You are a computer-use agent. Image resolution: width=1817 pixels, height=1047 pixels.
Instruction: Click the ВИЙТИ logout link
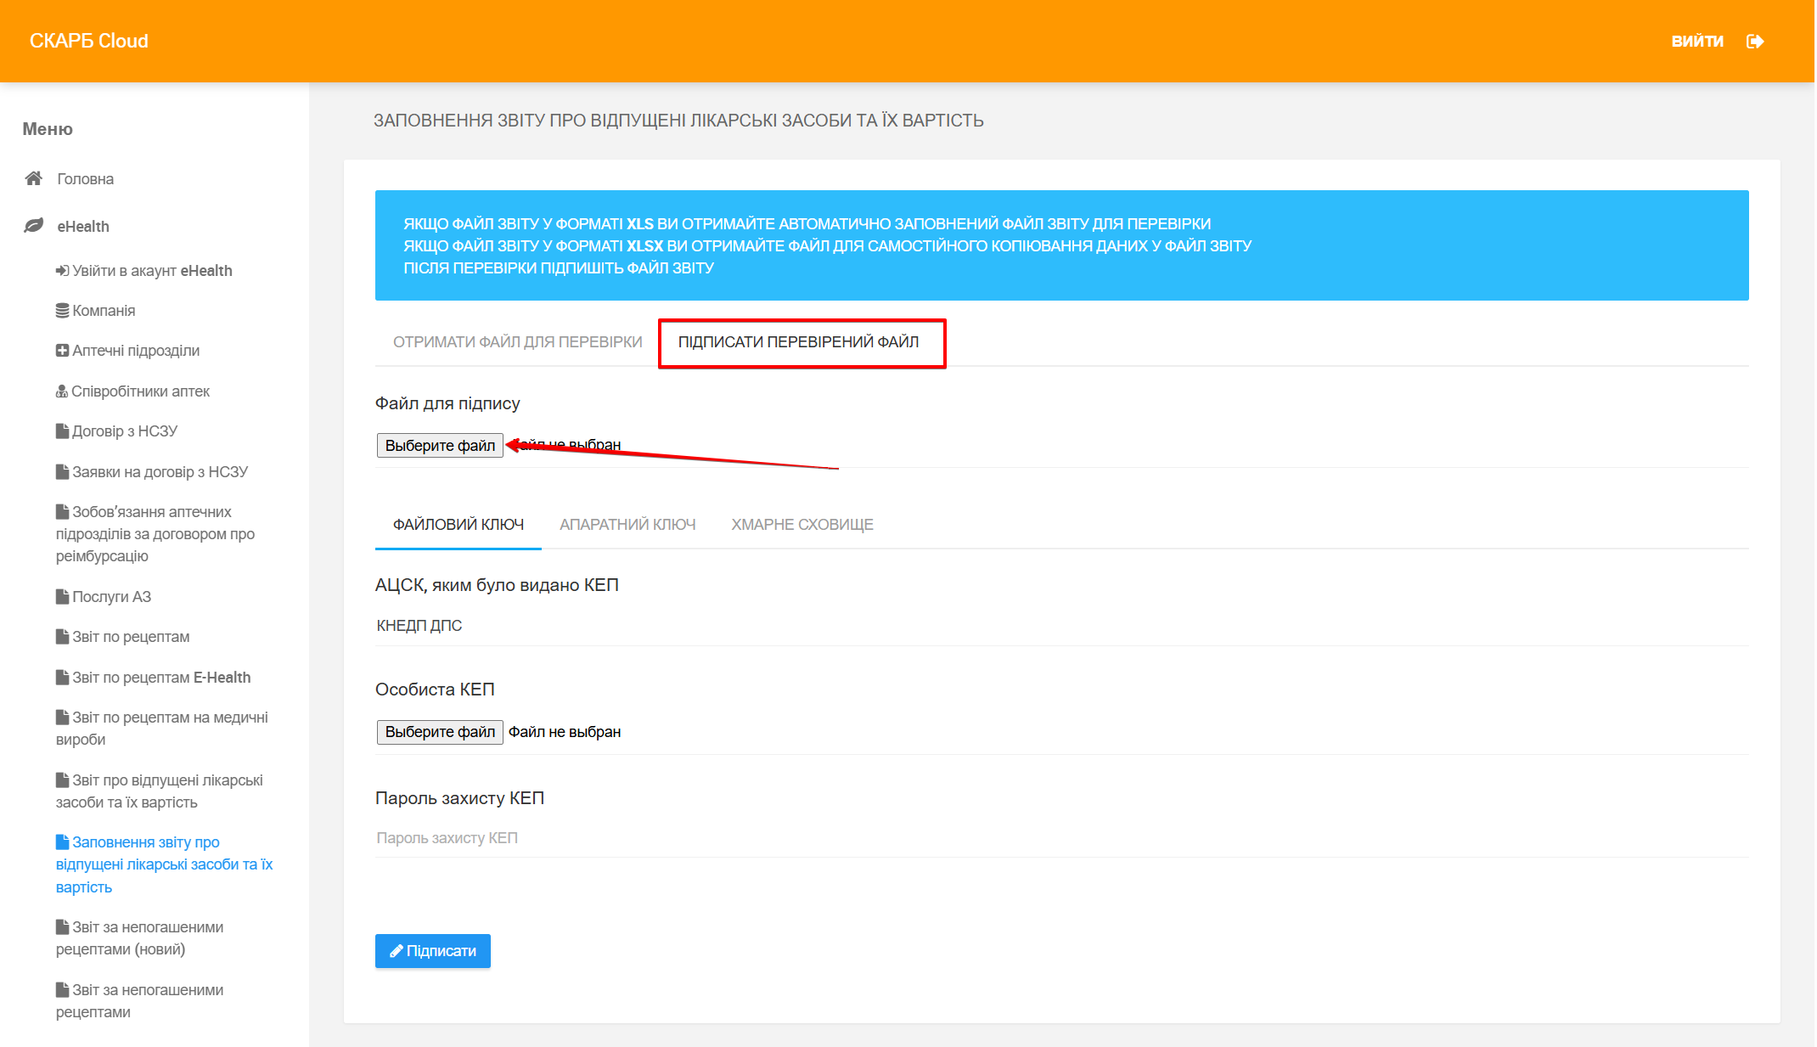point(1697,42)
